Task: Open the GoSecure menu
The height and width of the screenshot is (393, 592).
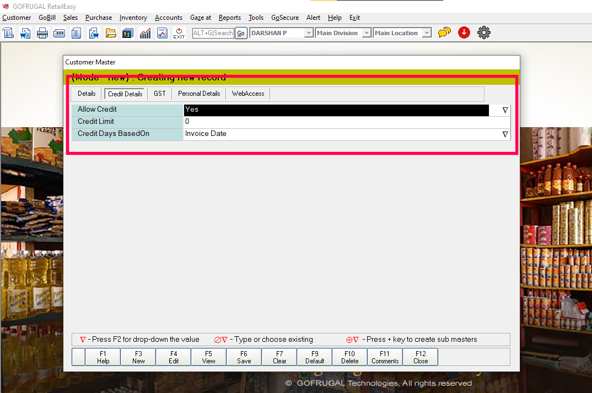Action: coord(285,18)
